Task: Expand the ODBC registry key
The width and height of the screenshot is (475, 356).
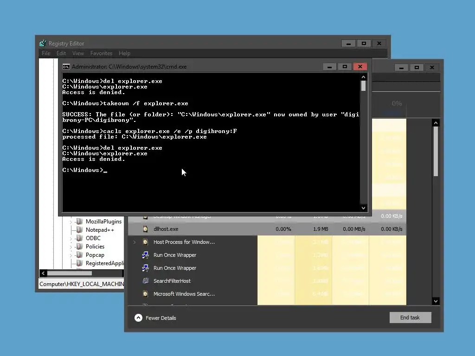Action: 71,239
